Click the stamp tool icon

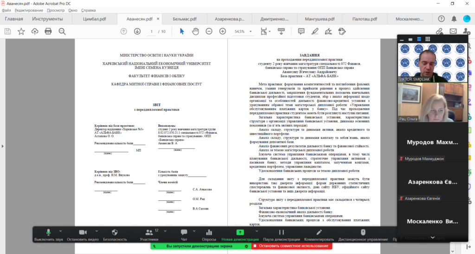tap(342, 31)
